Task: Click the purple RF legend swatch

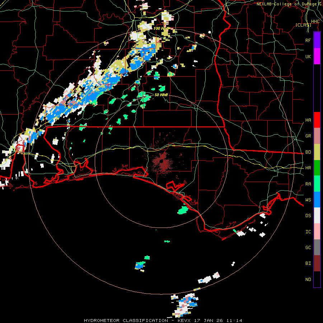Action: tap(317, 40)
